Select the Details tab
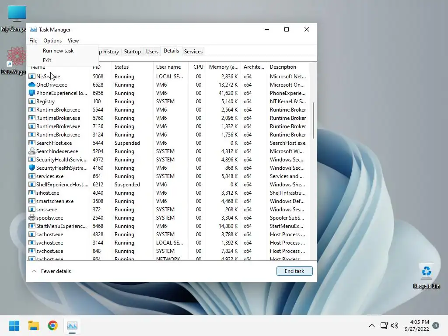This screenshot has width=448, height=336. pos(171,51)
